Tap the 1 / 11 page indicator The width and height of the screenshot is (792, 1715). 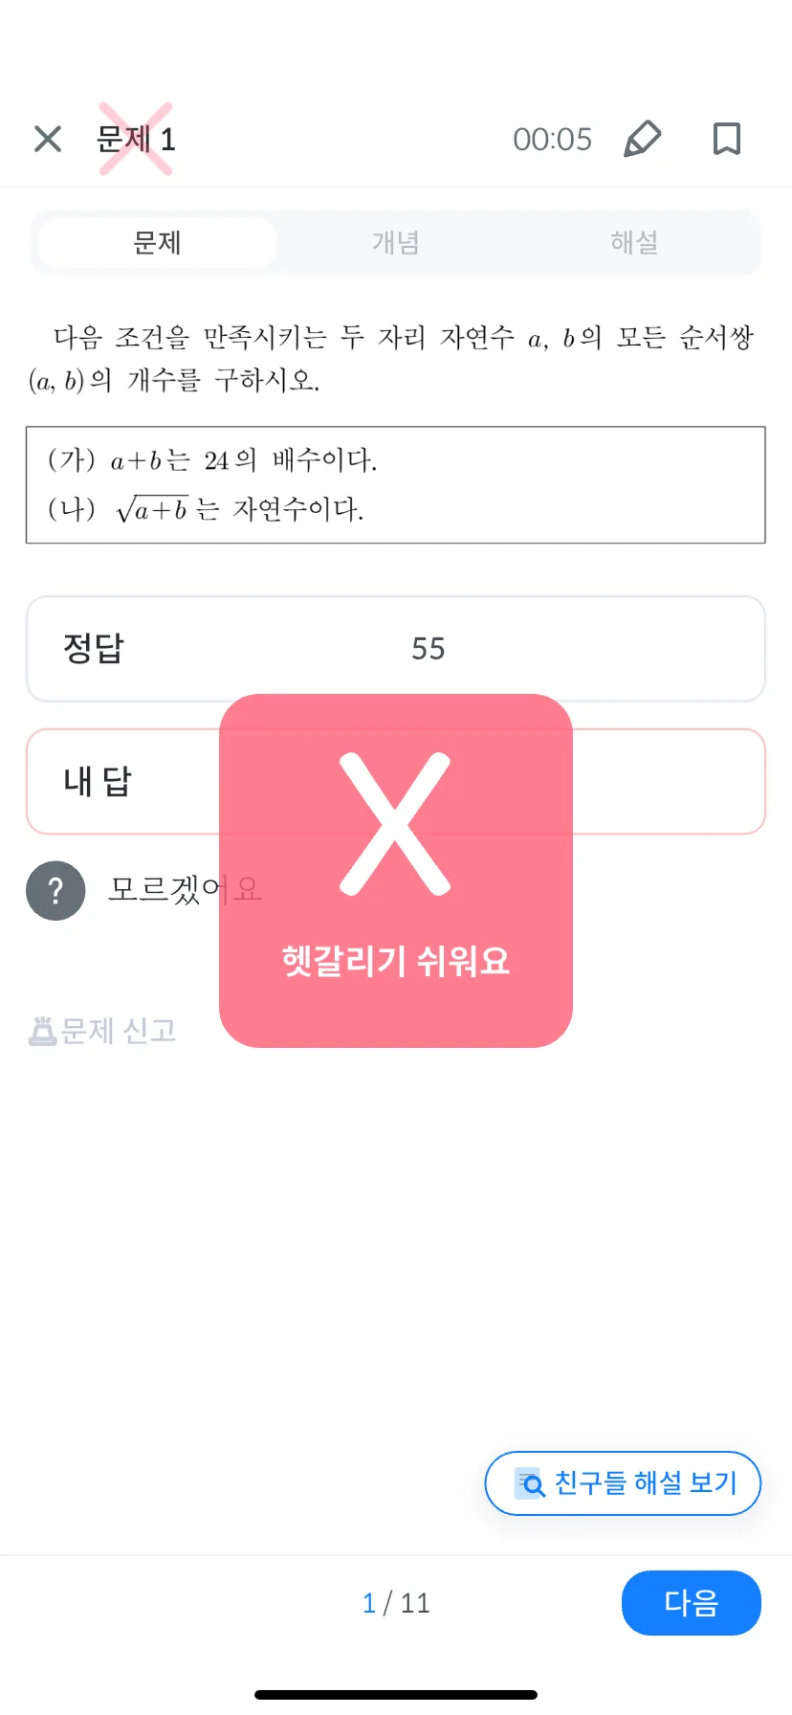click(396, 1603)
